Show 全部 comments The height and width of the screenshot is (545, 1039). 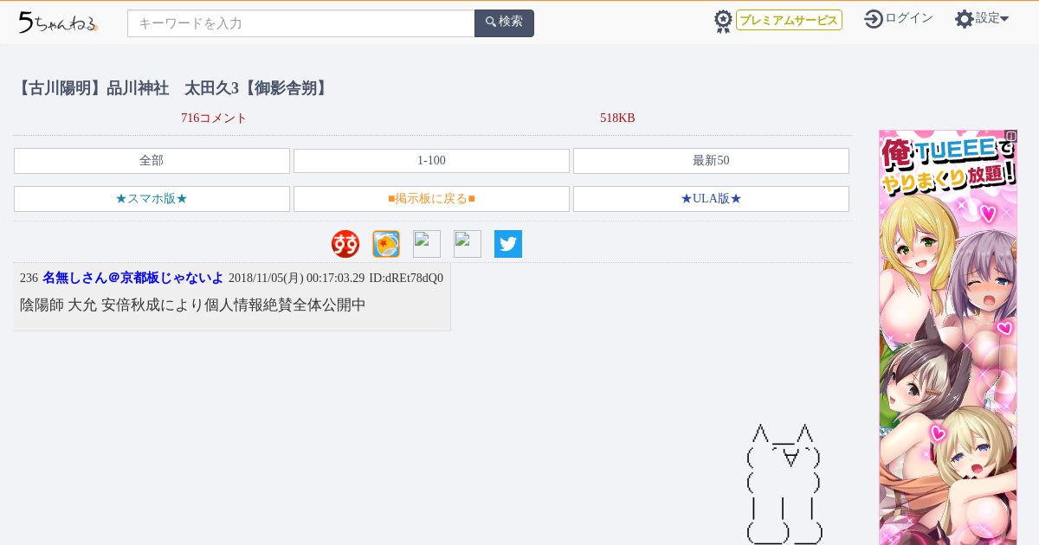point(152,161)
